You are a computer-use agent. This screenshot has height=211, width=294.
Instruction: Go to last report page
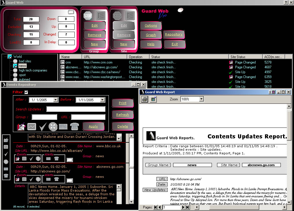tap(188, 207)
